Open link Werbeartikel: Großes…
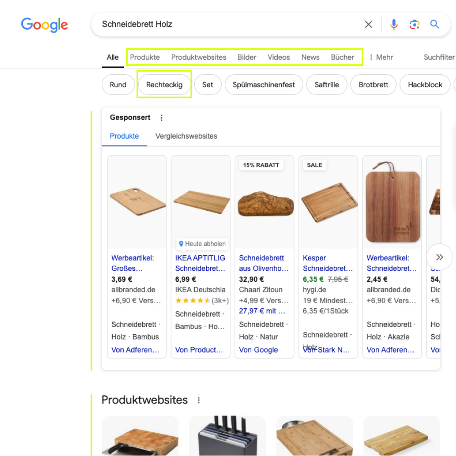 133,263
